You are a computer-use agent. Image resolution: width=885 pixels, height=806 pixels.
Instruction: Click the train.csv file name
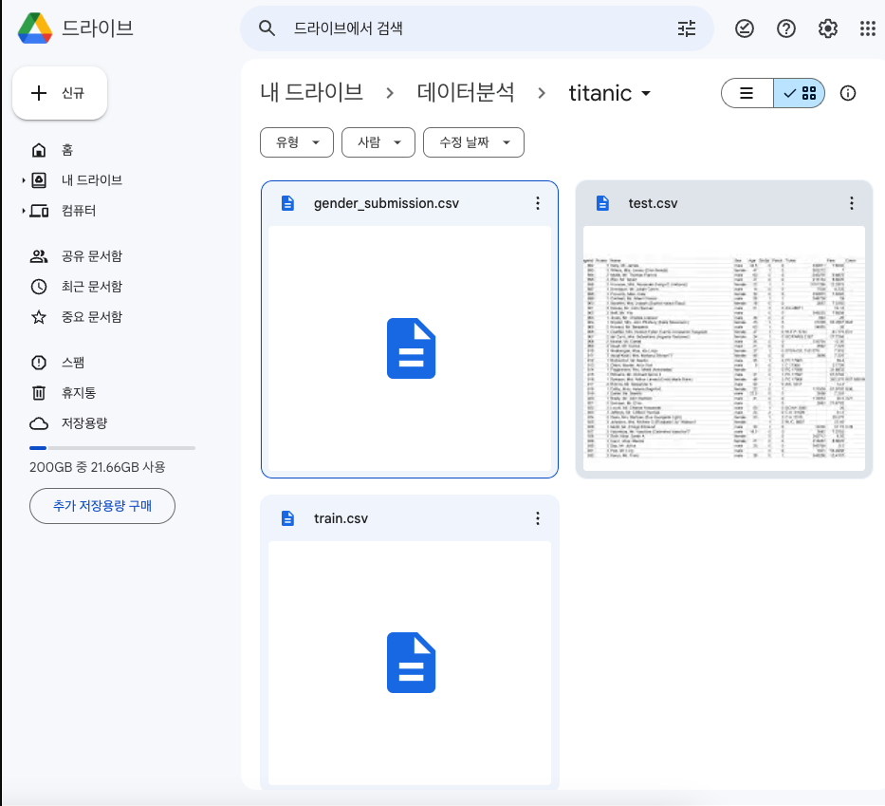point(341,518)
